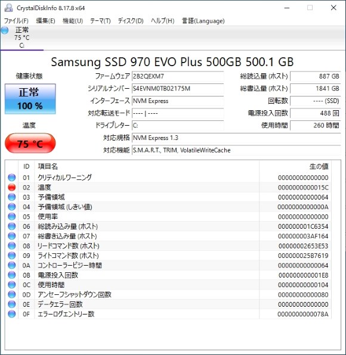Click the ID column header

26,166
